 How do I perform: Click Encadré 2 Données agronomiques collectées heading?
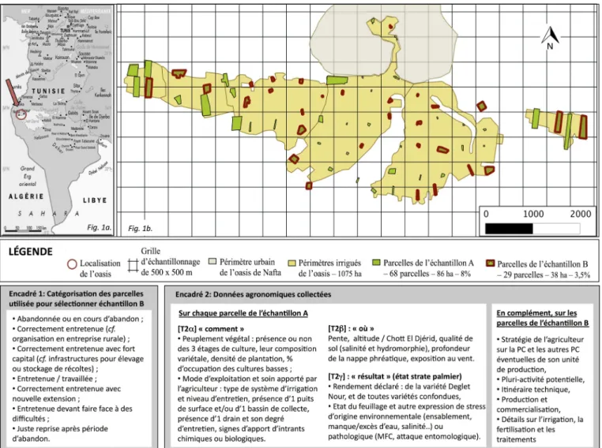point(253,294)
